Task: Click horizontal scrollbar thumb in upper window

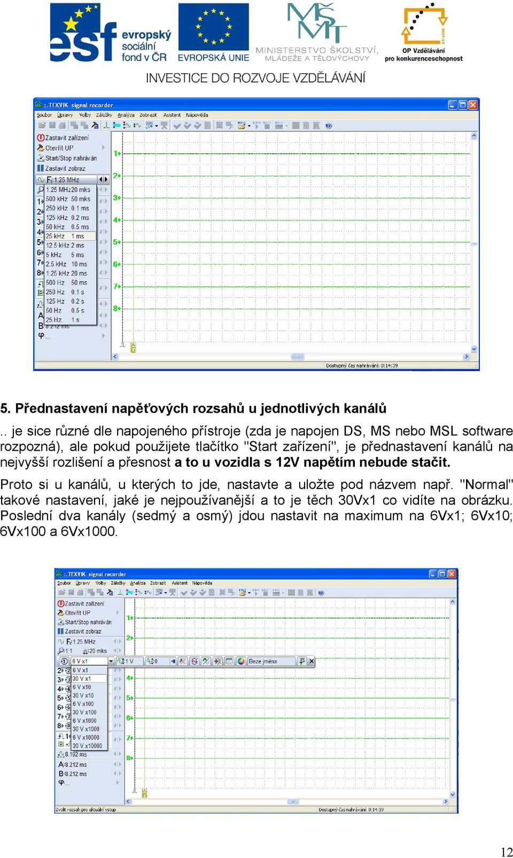Action: pyautogui.click(x=298, y=357)
